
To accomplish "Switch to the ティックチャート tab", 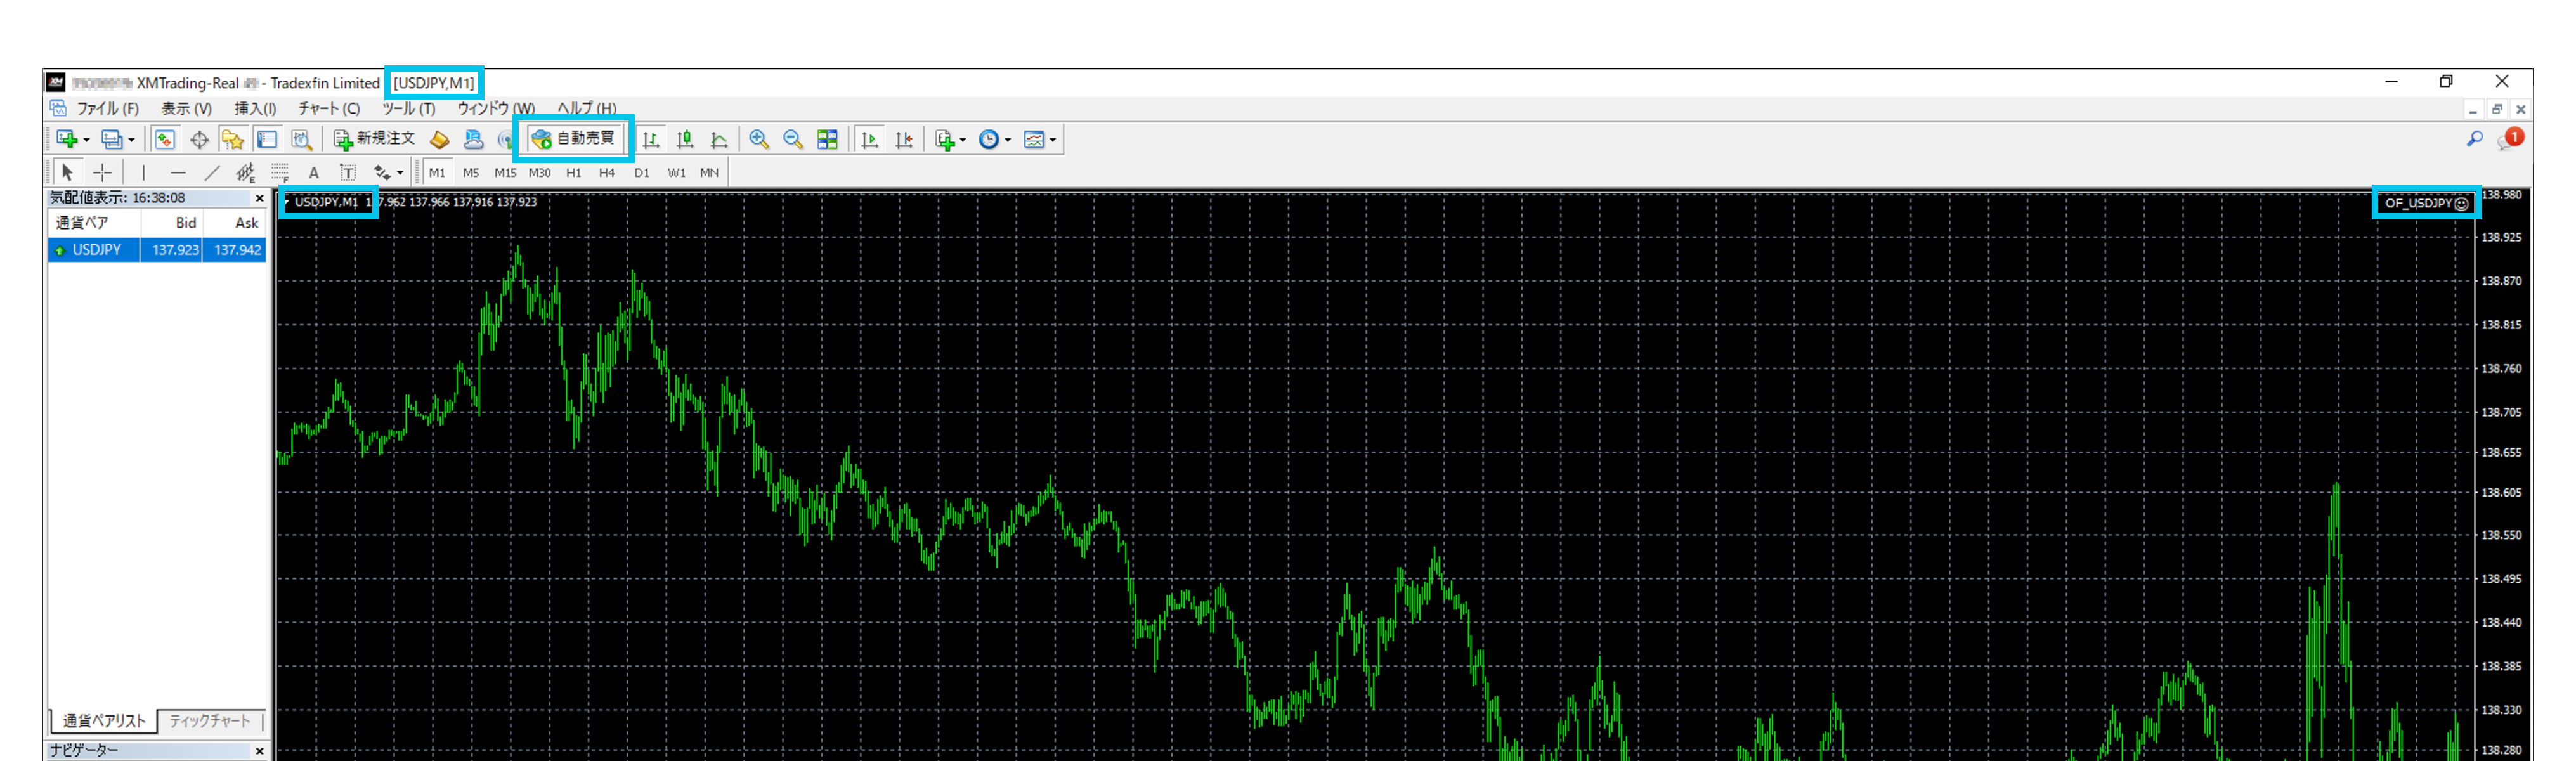I will click(210, 721).
